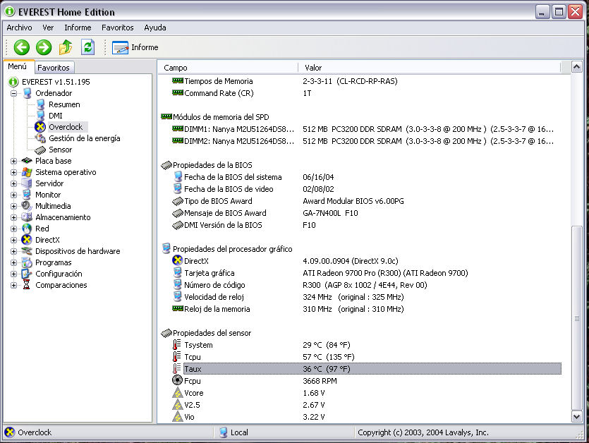The height and width of the screenshot is (443, 589).
Task: Click the vertical scrollbar up arrow
Action: tap(577, 67)
